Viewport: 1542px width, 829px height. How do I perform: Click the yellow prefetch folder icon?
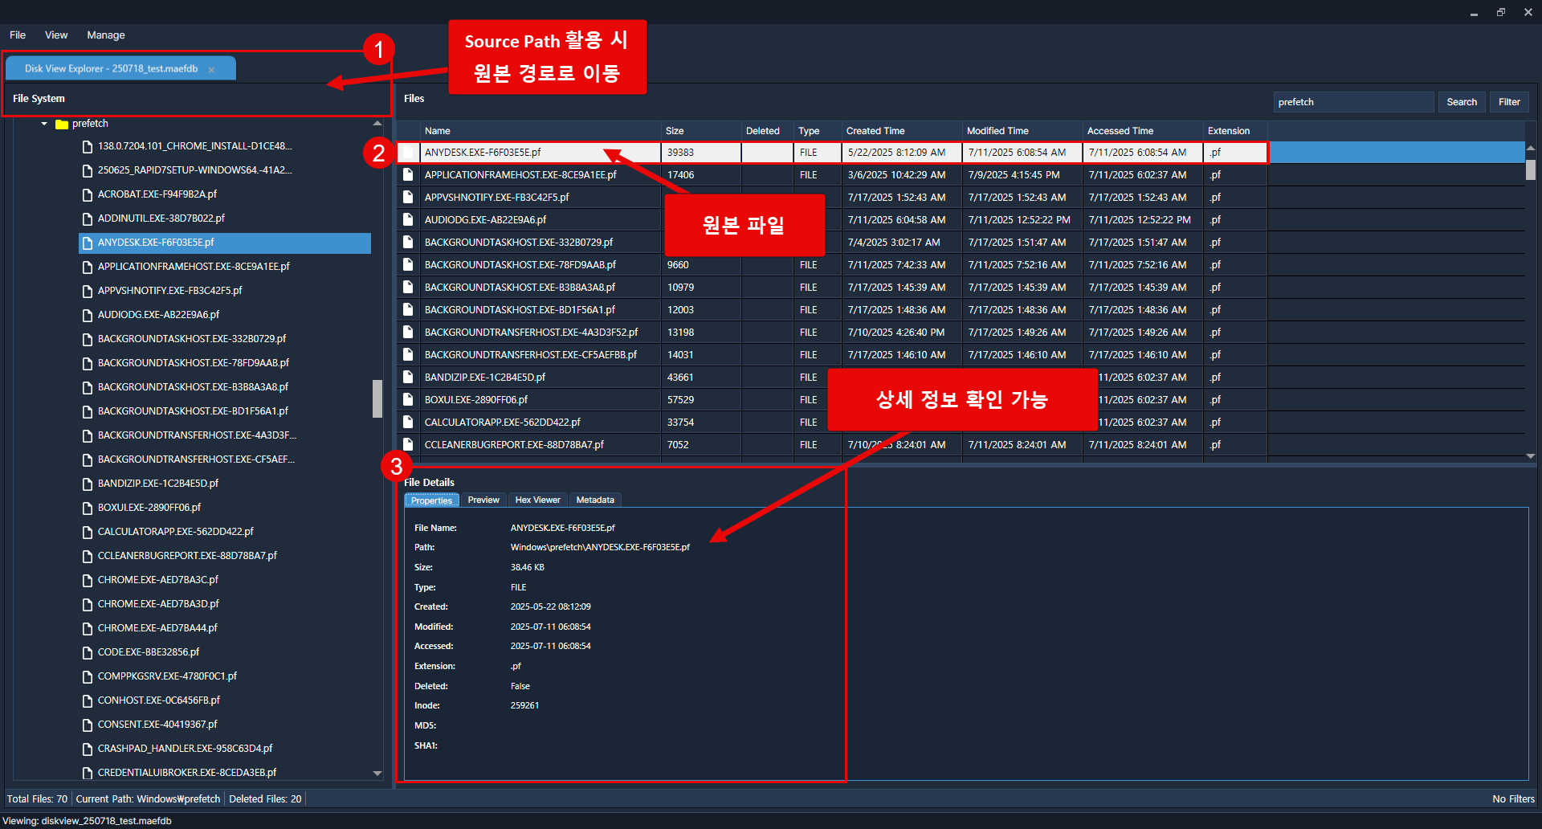[61, 125]
